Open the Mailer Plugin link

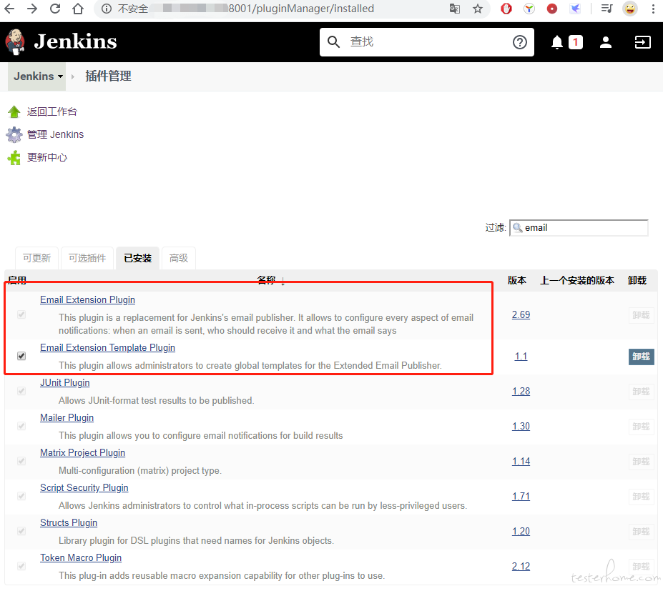pos(67,418)
